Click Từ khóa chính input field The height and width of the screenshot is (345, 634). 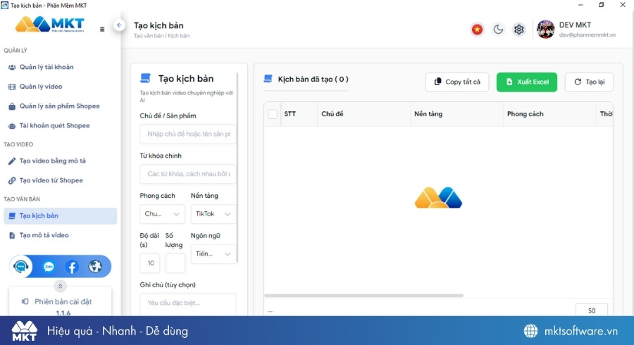pos(187,174)
